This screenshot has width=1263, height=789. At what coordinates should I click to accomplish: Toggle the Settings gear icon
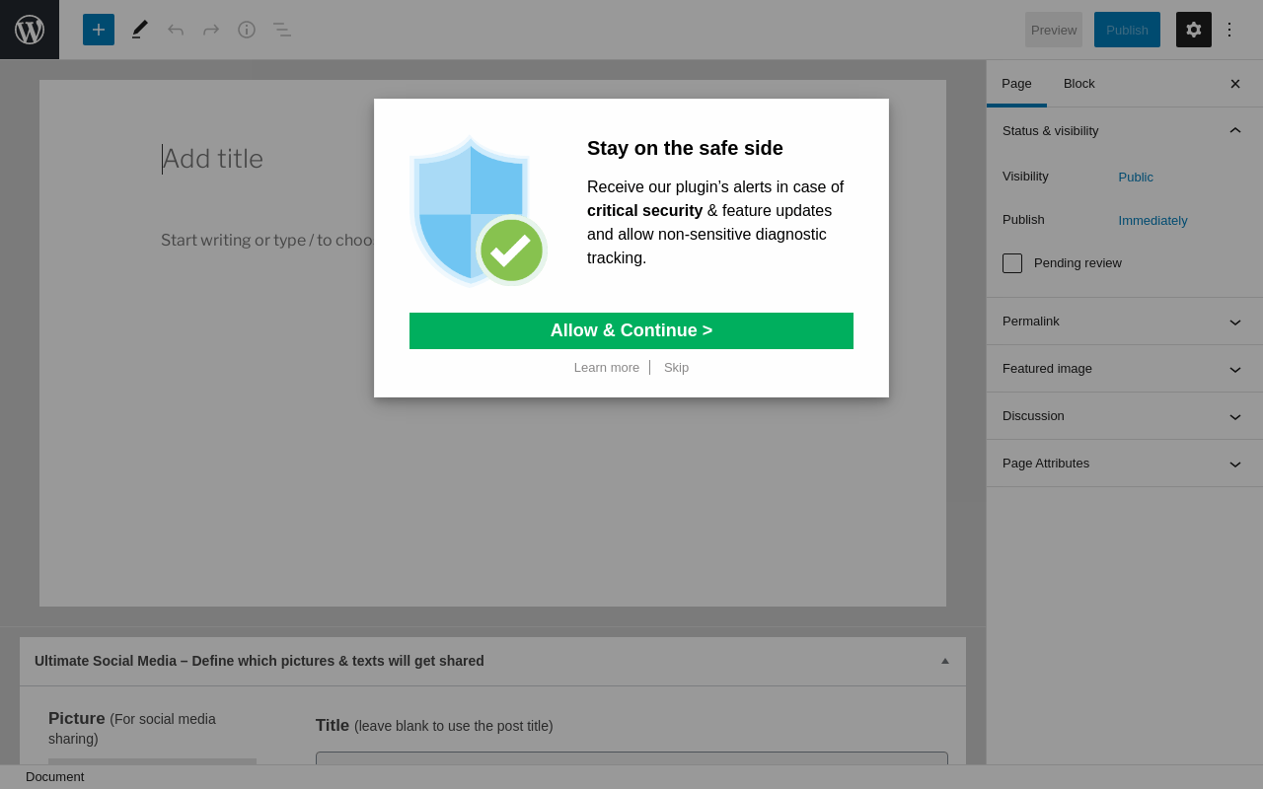coord(1194,30)
